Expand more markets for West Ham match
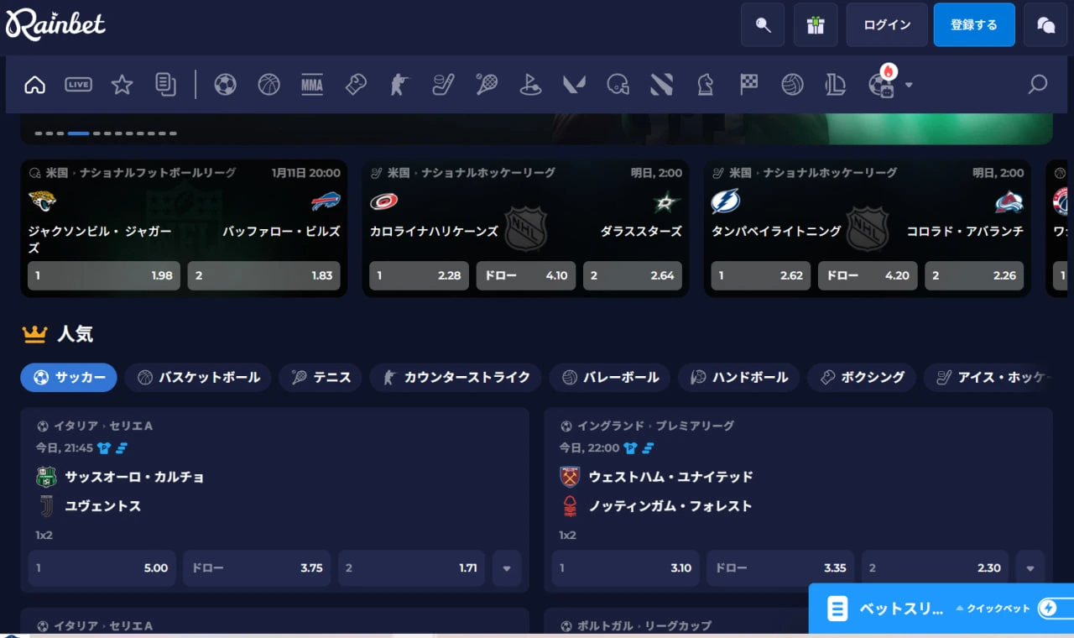Viewport: 1074px width, 638px height. pyautogui.click(x=1030, y=568)
